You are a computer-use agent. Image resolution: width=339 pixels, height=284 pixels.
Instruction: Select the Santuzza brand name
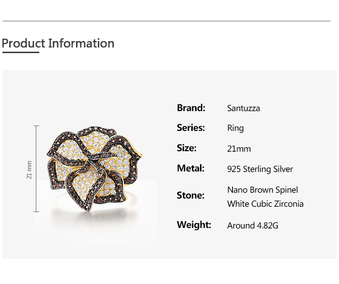click(244, 108)
